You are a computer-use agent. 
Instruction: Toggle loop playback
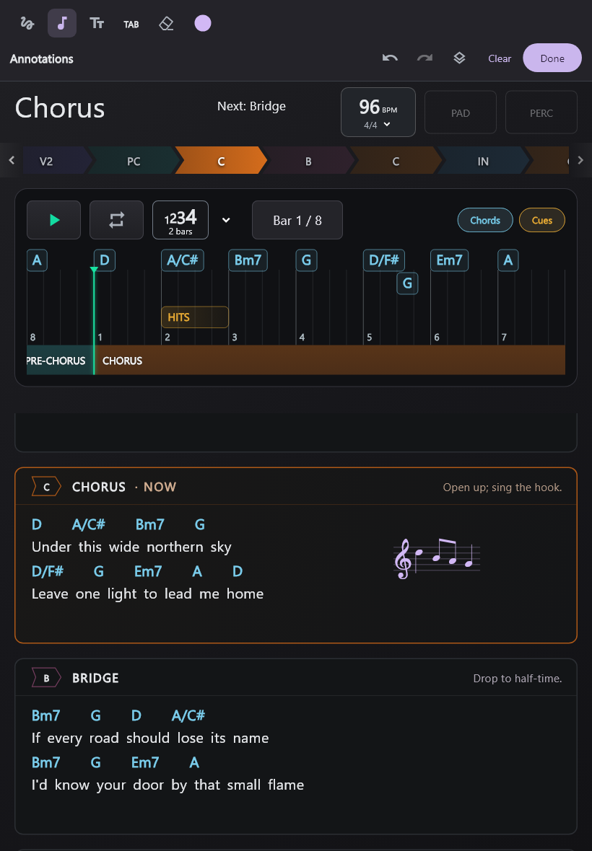click(x=116, y=220)
